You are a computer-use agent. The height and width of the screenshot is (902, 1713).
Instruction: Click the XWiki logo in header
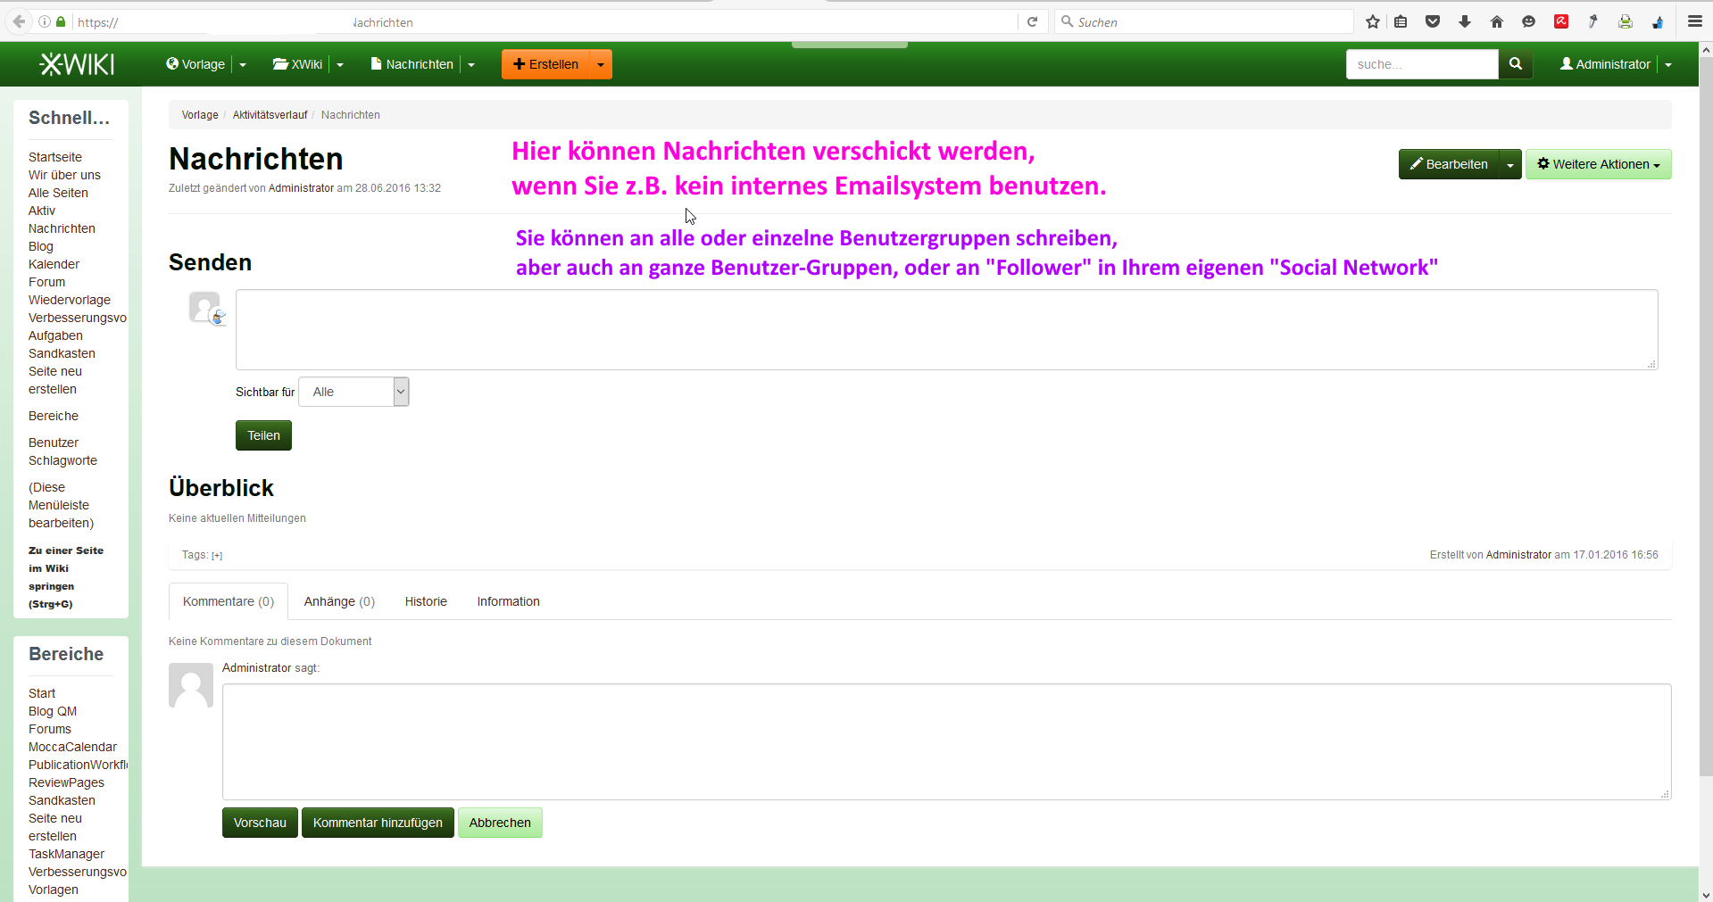[77, 64]
